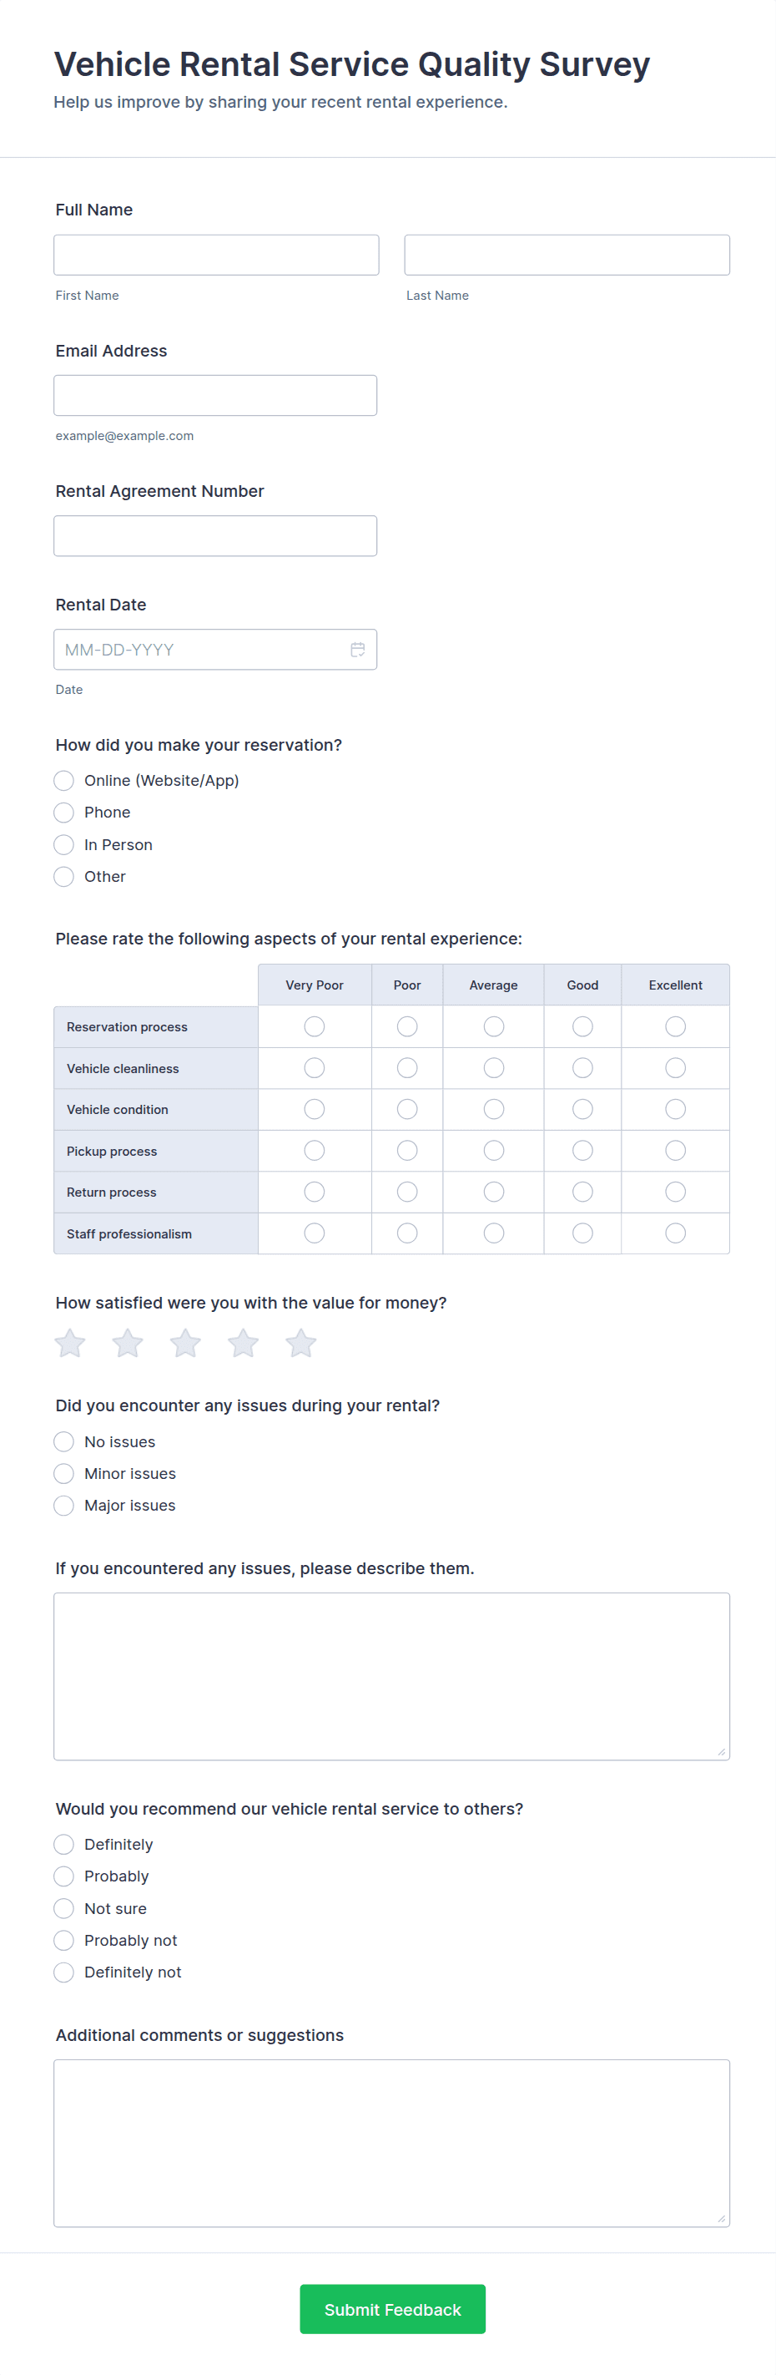Click into the Last Name field
Screen dimensions: 776x2375
[567, 255]
